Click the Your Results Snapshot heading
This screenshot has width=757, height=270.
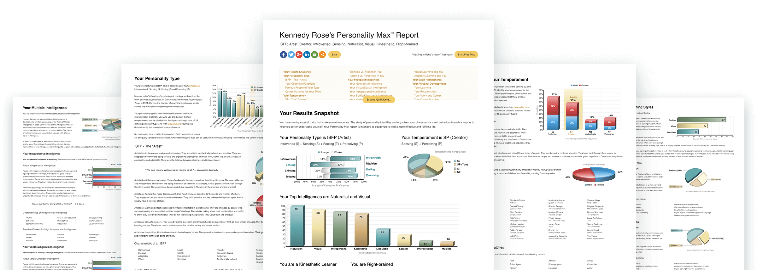click(x=309, y=113)
